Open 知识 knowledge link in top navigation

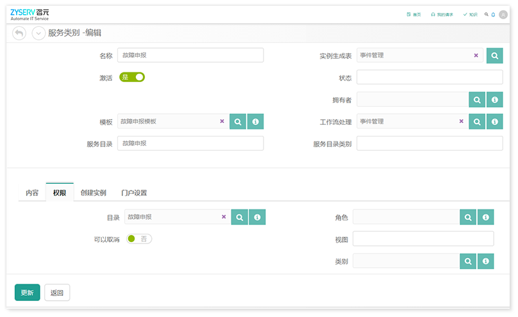471,15
